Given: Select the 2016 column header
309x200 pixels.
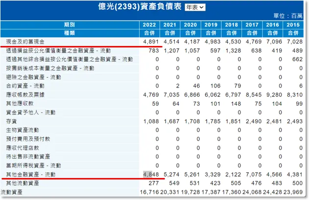Looking at the screenshot, I should click(x=273, y=25).
